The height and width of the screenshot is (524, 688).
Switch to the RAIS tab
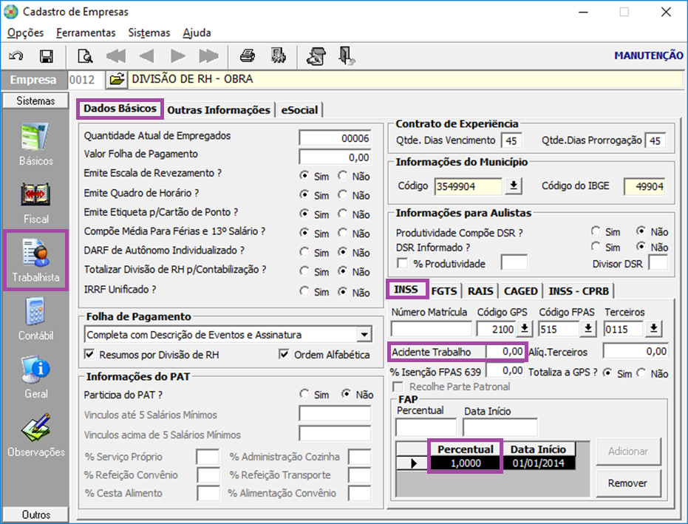tap(480, 291)
